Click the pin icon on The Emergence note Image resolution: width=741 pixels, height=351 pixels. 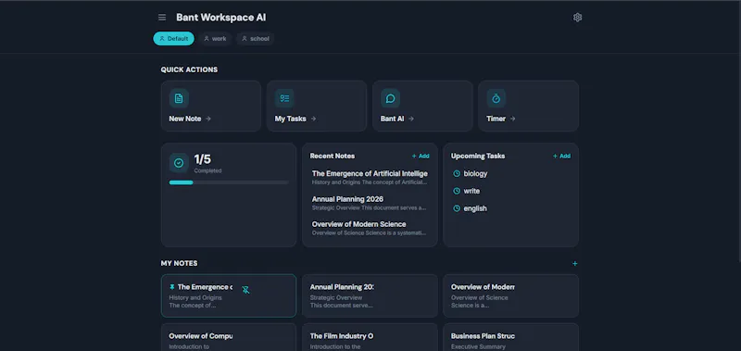[x=172, y=287]
